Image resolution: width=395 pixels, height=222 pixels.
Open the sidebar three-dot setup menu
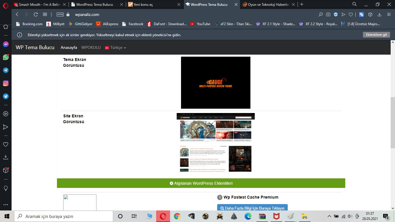pyautogui.click(x=5, y=205)
